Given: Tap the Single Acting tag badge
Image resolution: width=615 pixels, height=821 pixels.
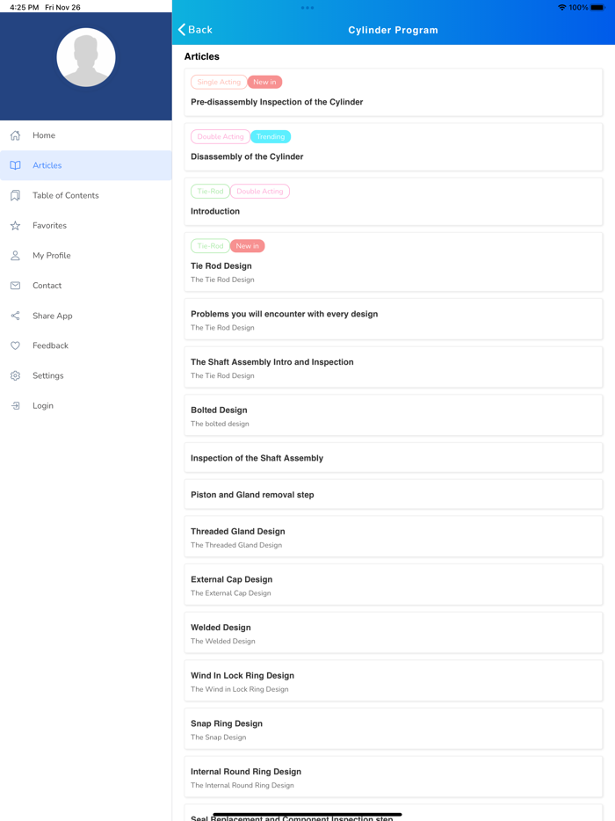Looking at the screenshot, I should [x=219, y=82].
